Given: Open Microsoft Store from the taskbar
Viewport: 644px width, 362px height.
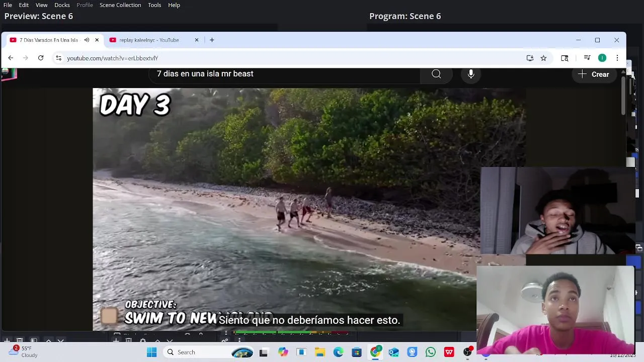Looking at the screenshot, I should tap(357, 352).
